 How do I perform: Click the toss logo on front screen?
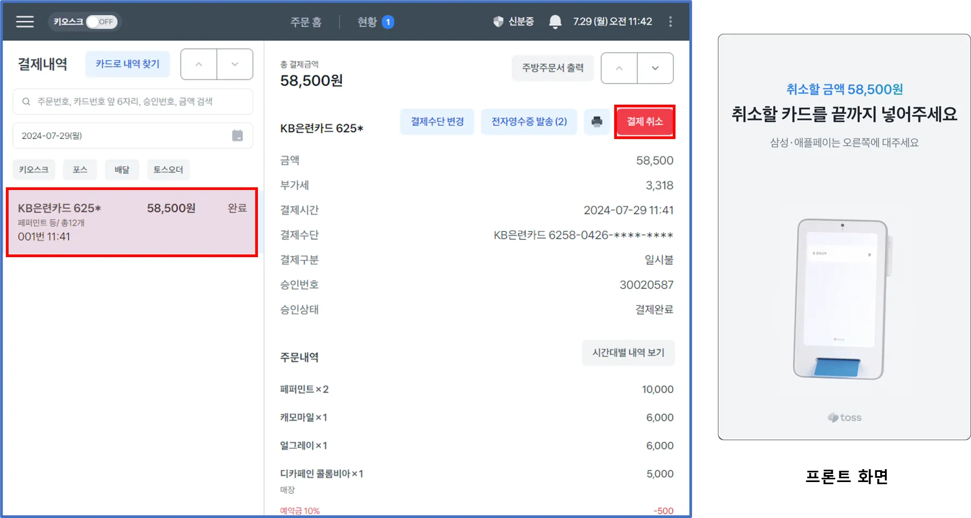tap(845, 418)
